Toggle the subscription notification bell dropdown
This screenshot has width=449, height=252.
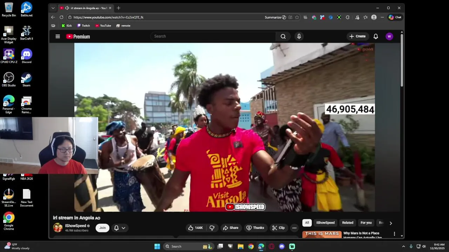[120, 228]
